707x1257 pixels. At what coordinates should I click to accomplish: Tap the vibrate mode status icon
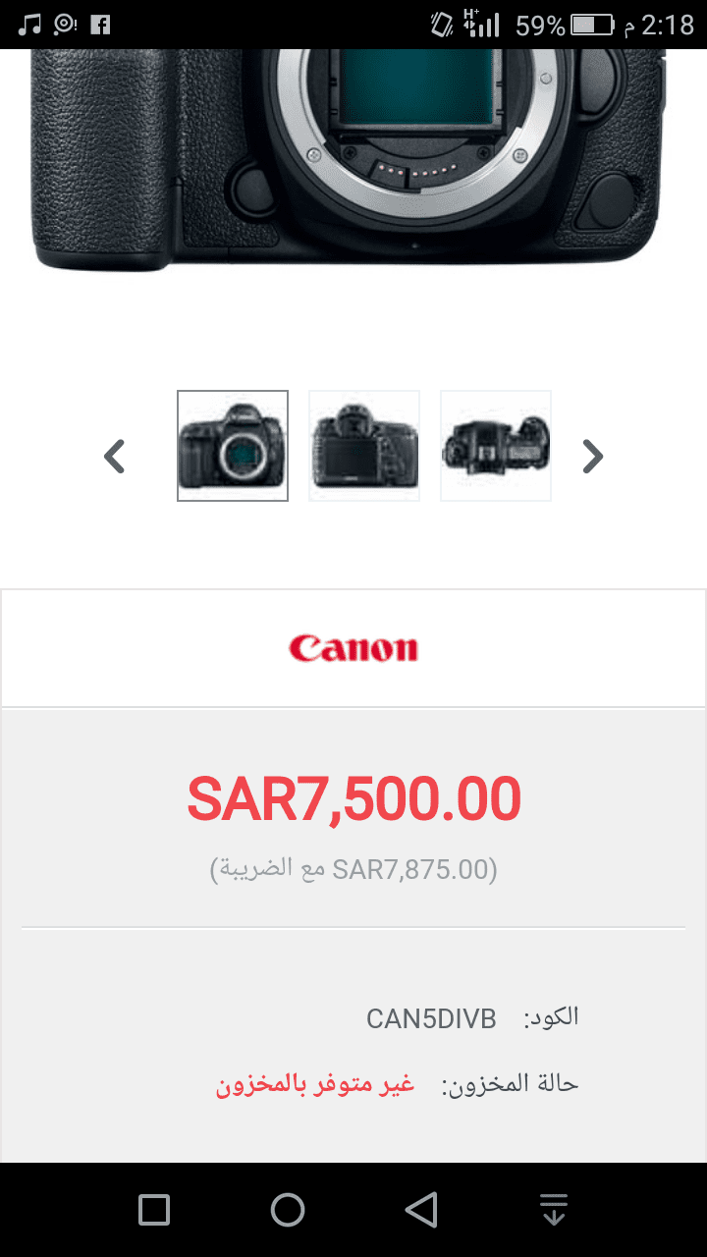point(442,25)
